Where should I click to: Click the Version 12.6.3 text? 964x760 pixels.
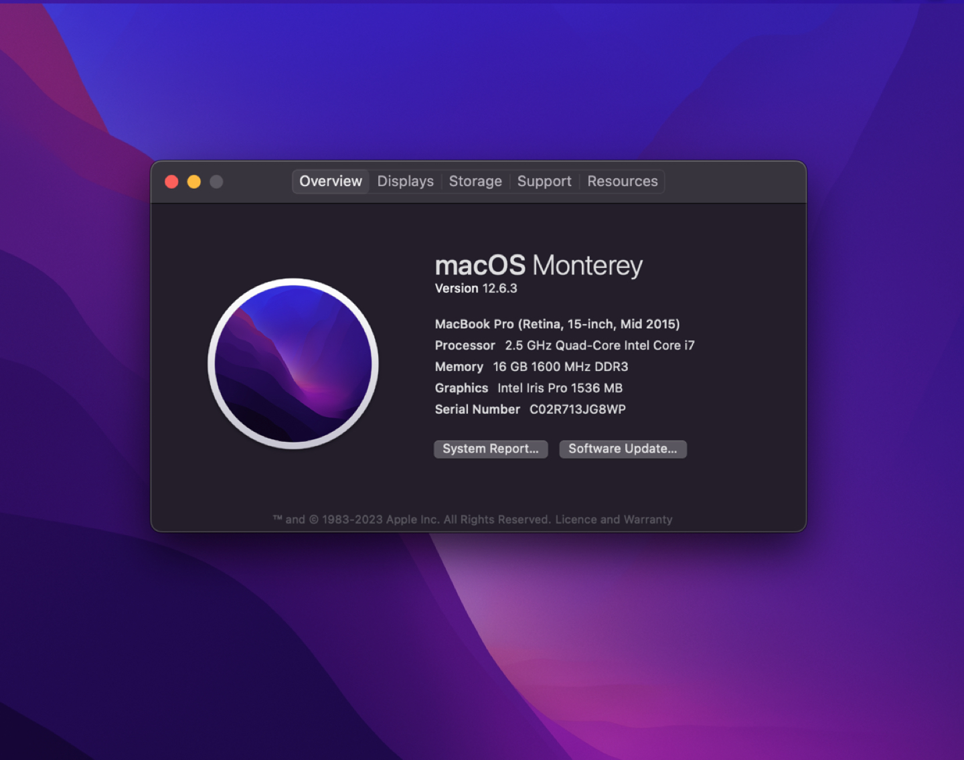coord(476,289)
